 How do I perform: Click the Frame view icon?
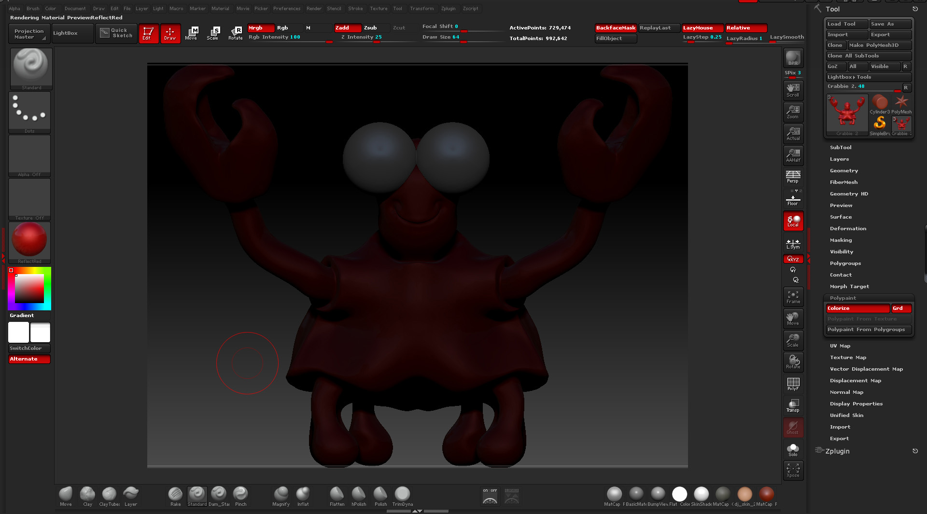[793, 297]
